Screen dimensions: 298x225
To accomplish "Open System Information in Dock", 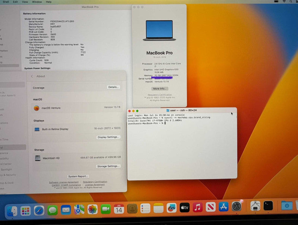I will tap(255, 206).
